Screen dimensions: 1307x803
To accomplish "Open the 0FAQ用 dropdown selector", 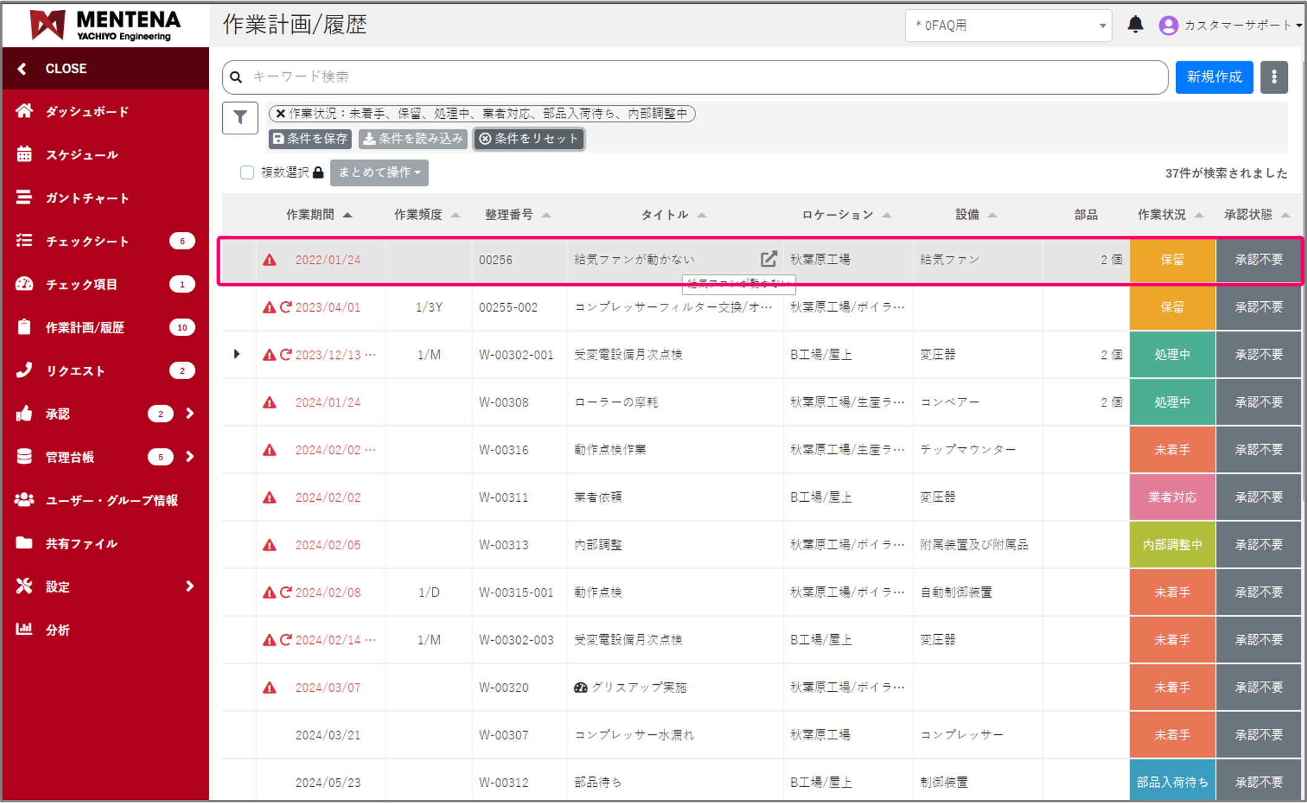I will pyautogui.click(x=1007, y=25).
